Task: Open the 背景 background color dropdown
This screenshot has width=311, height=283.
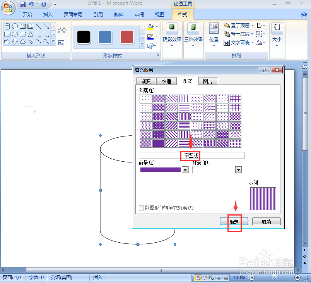Action: pyautogui.click(x=238, y=170)
